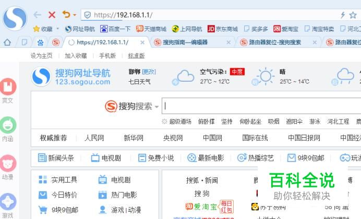The image size is (361, 219).
Task: Click the orange undo restore arrow
Action: (67, 15)
